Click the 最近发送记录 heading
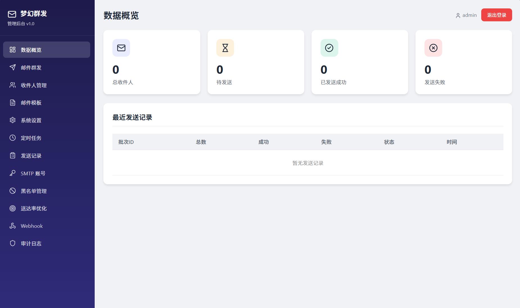The height and width of the screenshot is (308, 520). point(132,117)
